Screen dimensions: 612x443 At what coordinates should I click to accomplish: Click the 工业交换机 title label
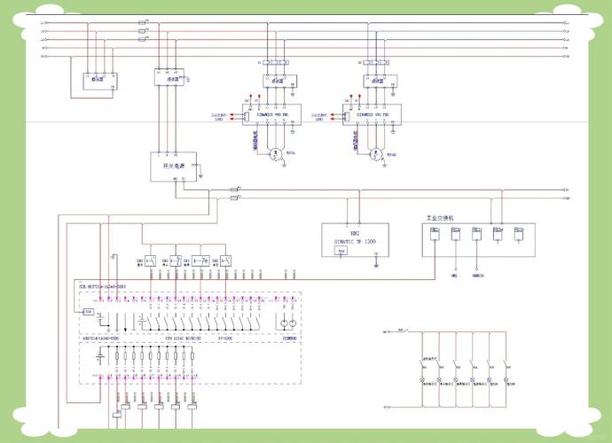[438, 217]
